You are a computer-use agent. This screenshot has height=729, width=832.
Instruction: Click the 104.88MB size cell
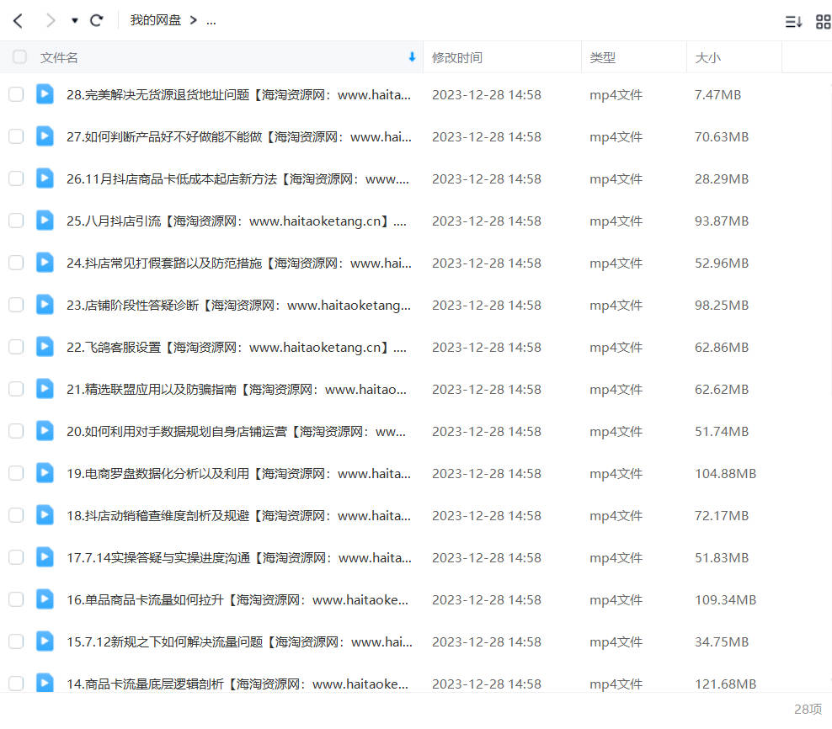click(x=725, y=473)
